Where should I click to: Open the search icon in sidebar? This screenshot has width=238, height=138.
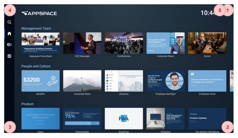[9, 22]
